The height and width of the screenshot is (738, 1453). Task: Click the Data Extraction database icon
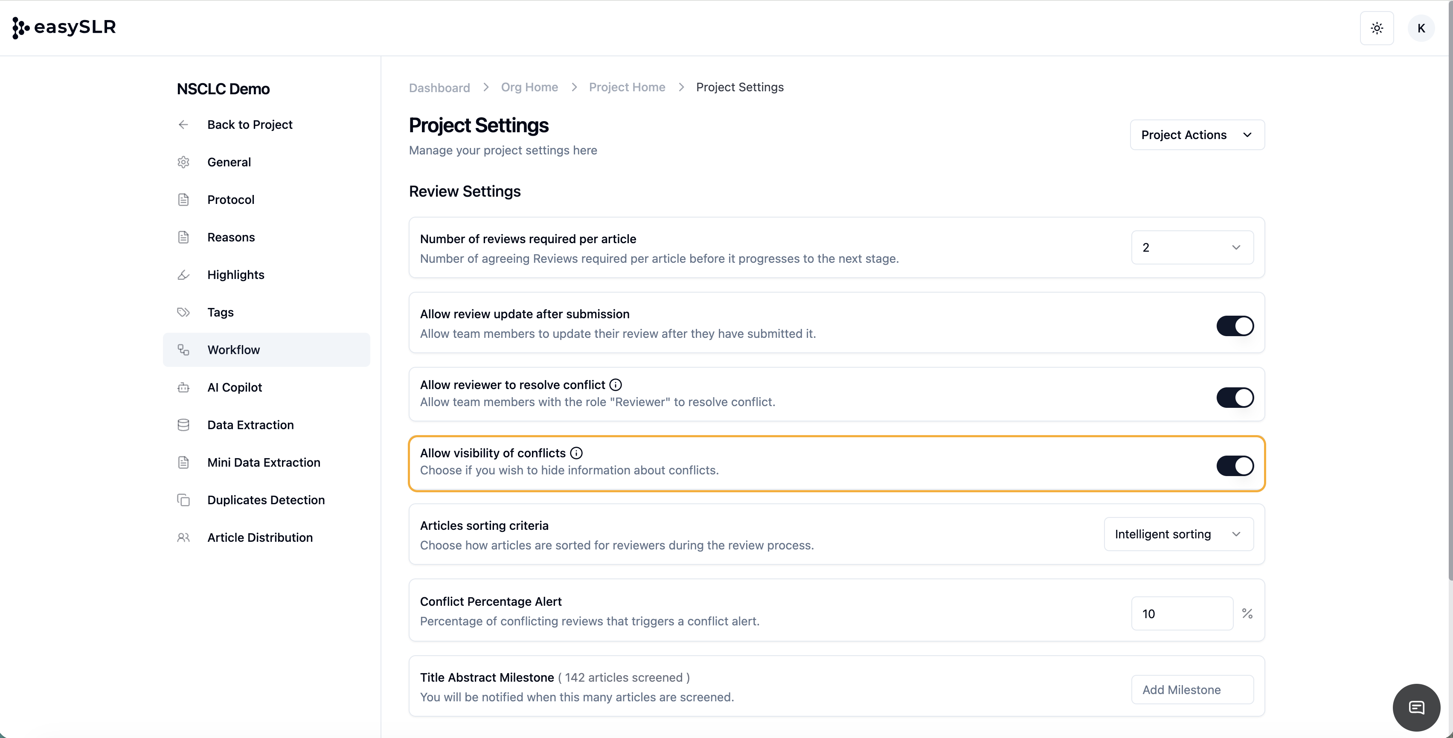coord(183,425)
